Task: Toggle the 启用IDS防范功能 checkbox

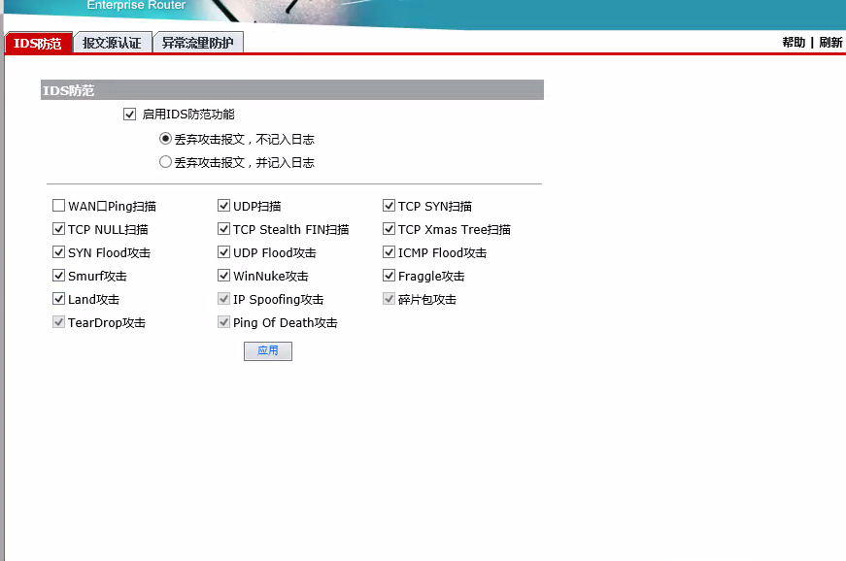Action: point(129,115)
